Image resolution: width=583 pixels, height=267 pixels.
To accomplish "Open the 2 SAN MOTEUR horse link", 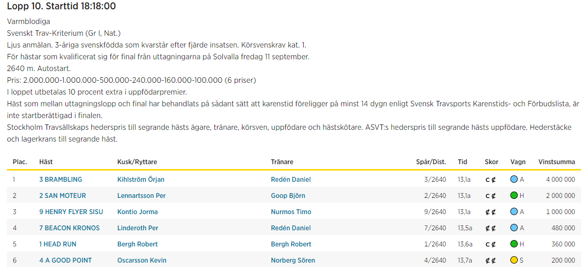I will (x=62, y=195).
